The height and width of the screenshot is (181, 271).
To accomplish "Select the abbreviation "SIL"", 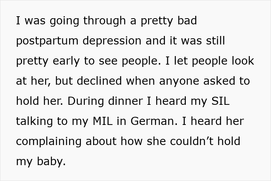I will click(x=221, y=101).
